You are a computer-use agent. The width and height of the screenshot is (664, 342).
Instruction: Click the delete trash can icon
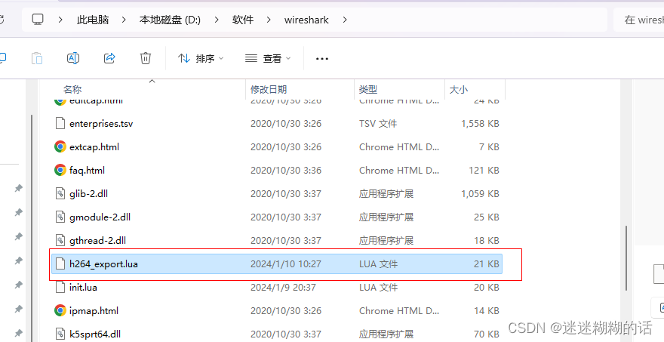(146, 58)
